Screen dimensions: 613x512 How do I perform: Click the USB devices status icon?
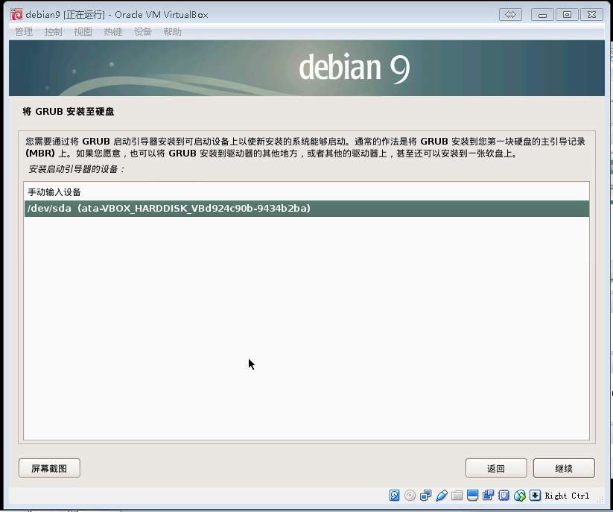coord(441,495)
